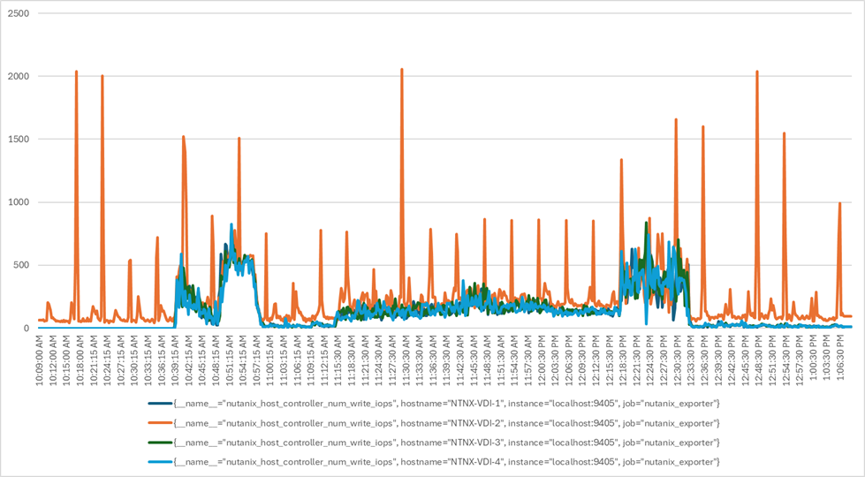Click the dark blue NTNX-VDI-1 legend color line

(159, 404)
